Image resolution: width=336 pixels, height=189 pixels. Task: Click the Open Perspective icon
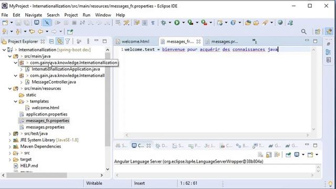(317, 31)
